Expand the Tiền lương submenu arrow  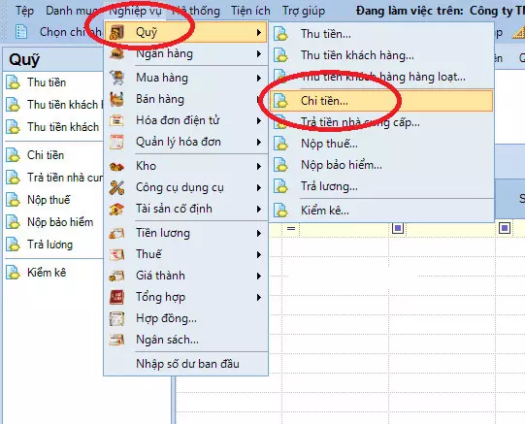click(259, 233)
